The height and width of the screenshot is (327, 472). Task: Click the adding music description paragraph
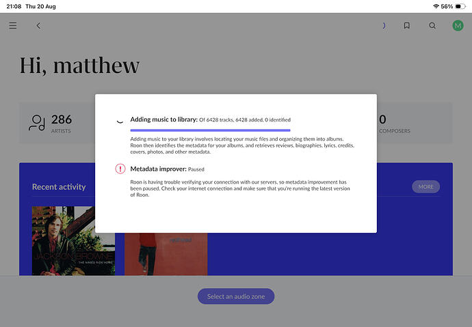pyautogui.click(x=242, y=145)
